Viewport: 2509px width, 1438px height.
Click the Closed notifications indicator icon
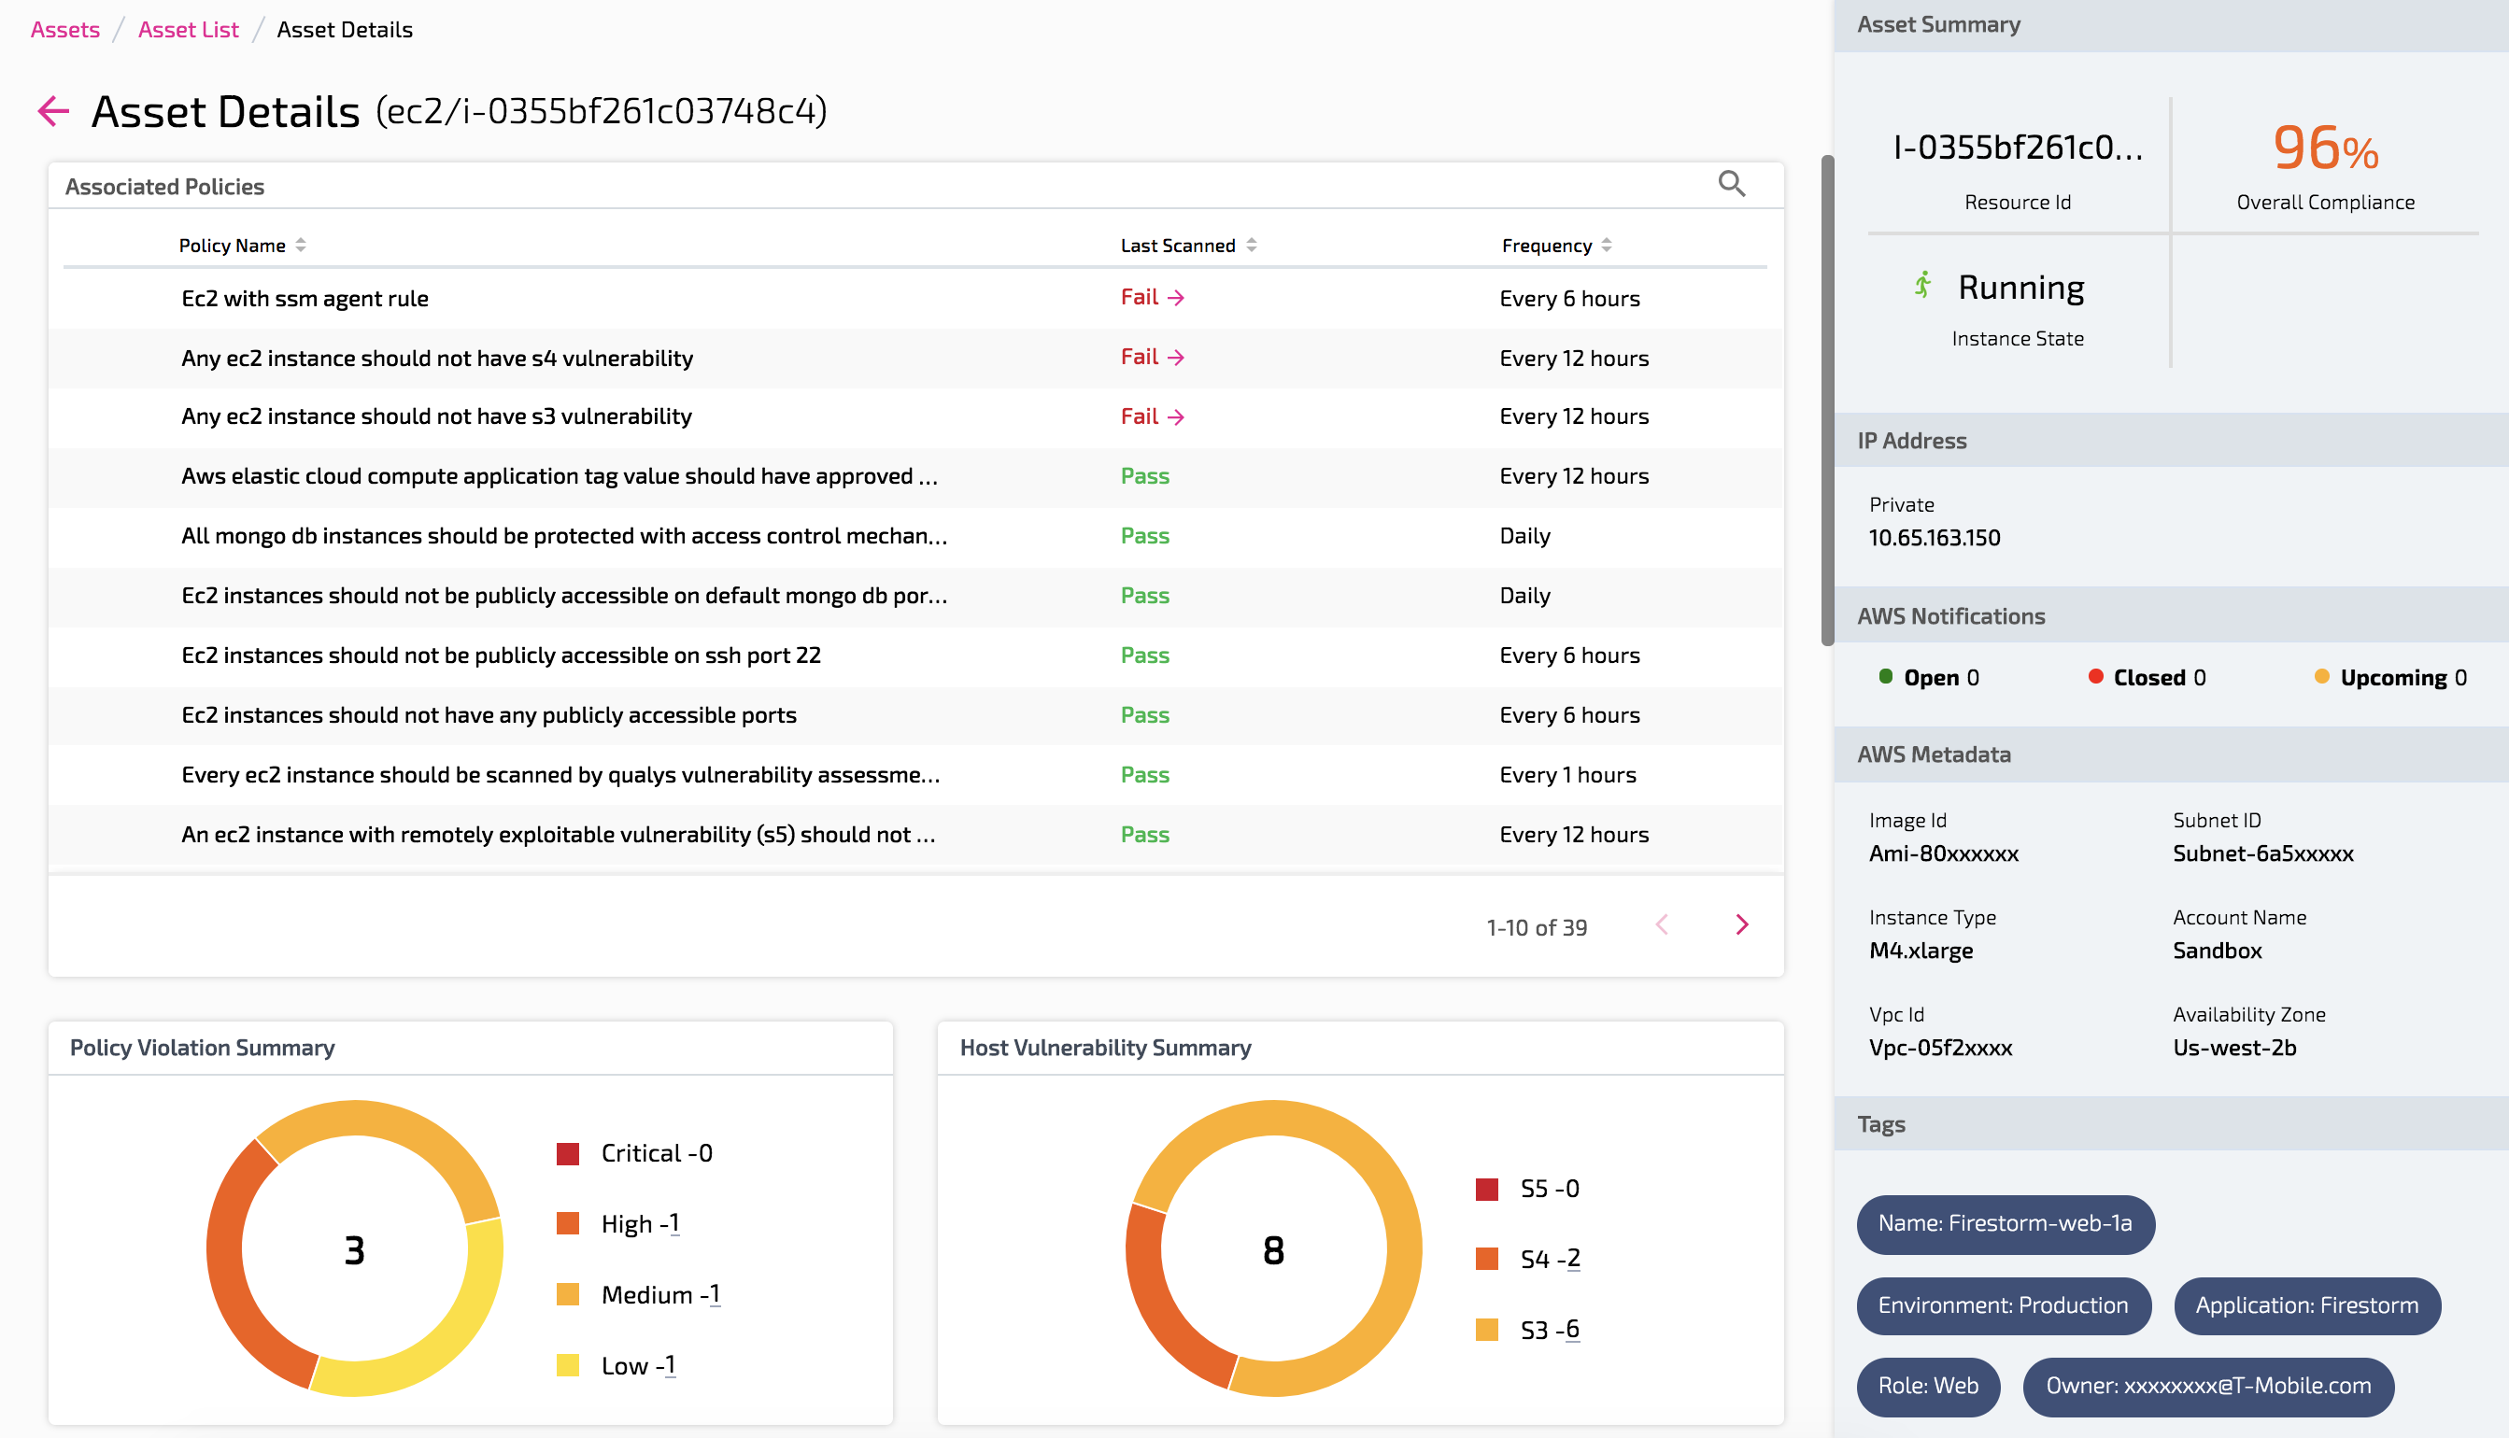(x=2097, y=677)
